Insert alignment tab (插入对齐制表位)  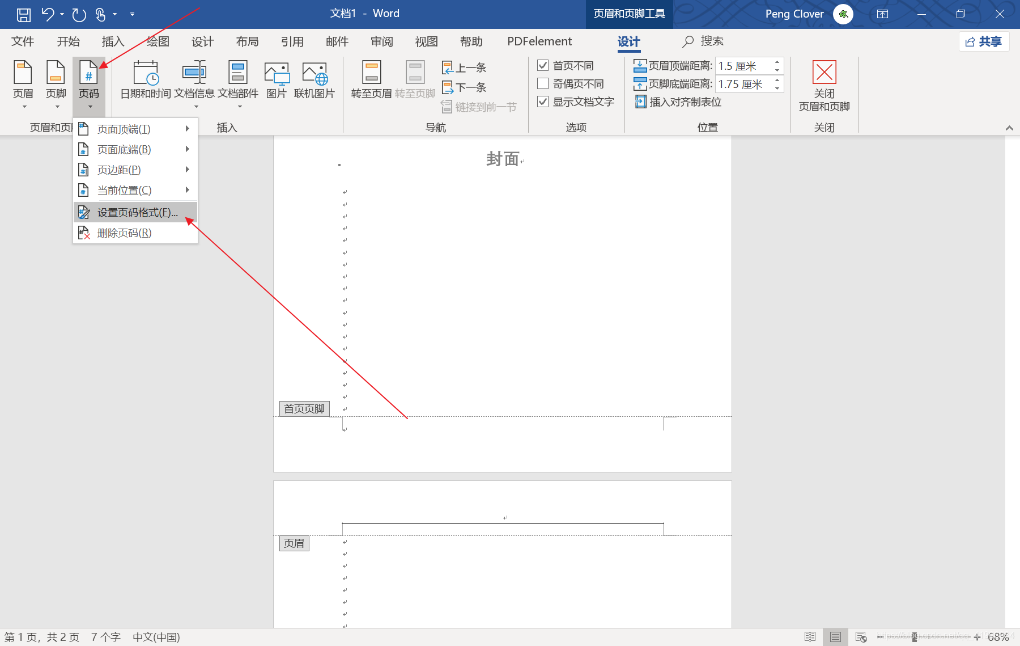click(678, 102)
